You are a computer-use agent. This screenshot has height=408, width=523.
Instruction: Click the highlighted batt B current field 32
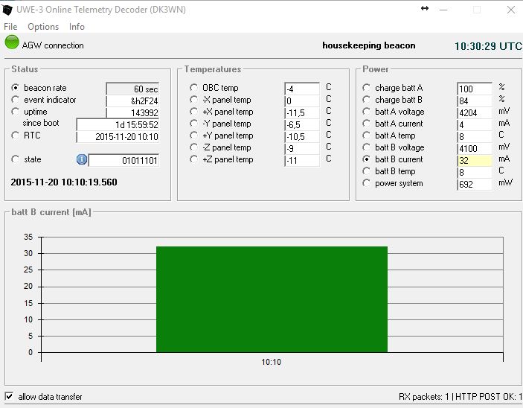[475, 161]
